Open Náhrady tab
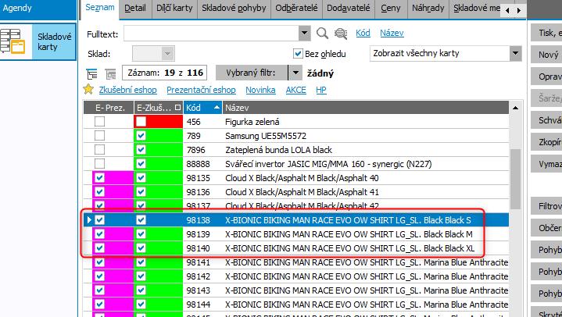The width and height of the screenshot is (562, 317). [428, 9]
